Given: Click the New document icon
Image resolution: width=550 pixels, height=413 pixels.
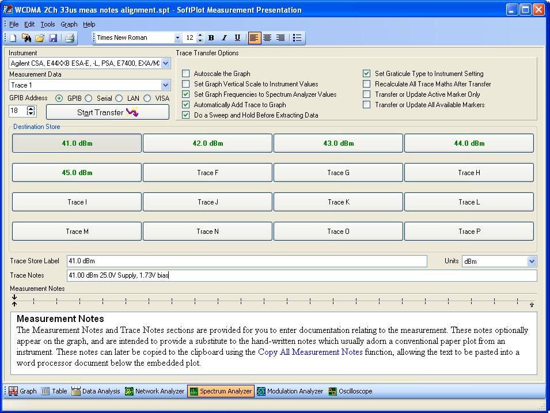Looking at the screenshot, I should (13, 38).
